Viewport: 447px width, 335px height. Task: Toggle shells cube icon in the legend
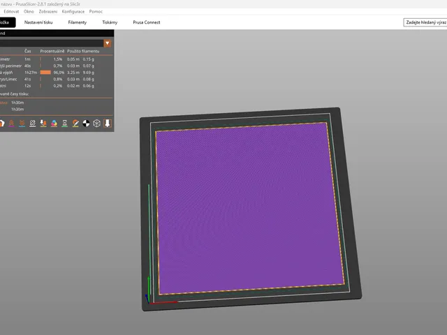click(96, 124)
